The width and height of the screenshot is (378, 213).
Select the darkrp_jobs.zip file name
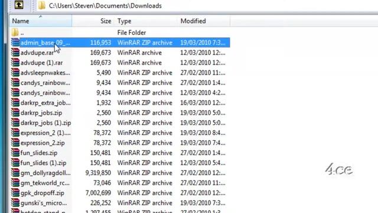coord(41,113)
